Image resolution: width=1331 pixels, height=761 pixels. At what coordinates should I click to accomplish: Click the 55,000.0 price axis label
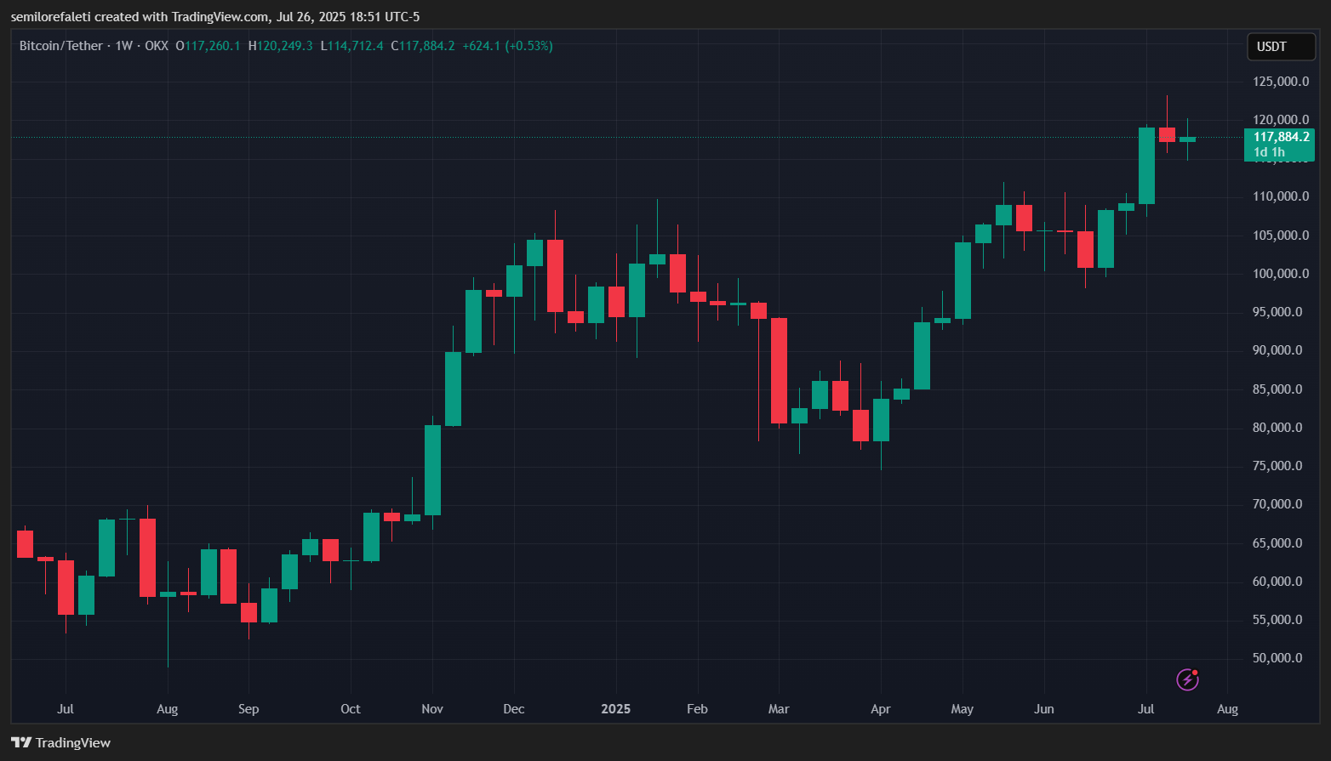[1277, 620]
